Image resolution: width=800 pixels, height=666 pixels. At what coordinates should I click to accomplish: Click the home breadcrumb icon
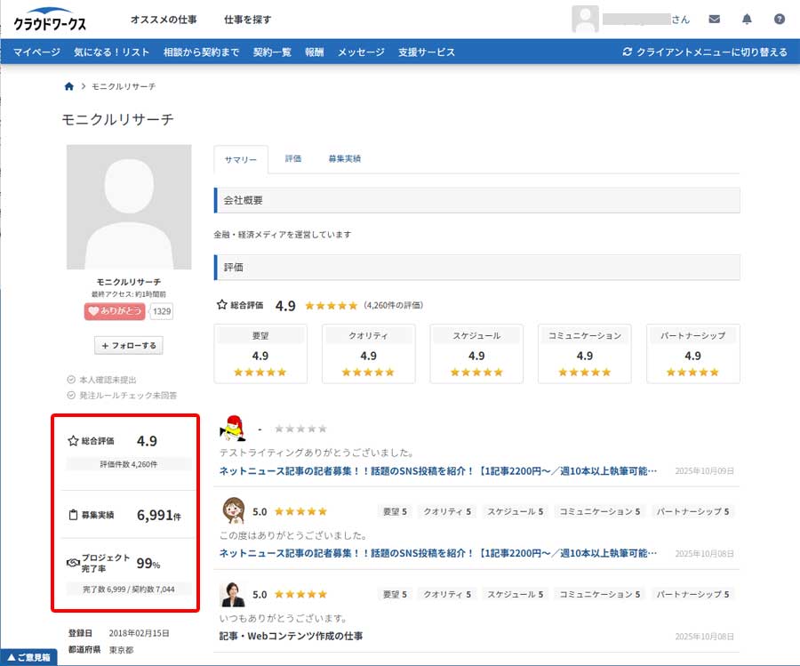click(69, 86)
